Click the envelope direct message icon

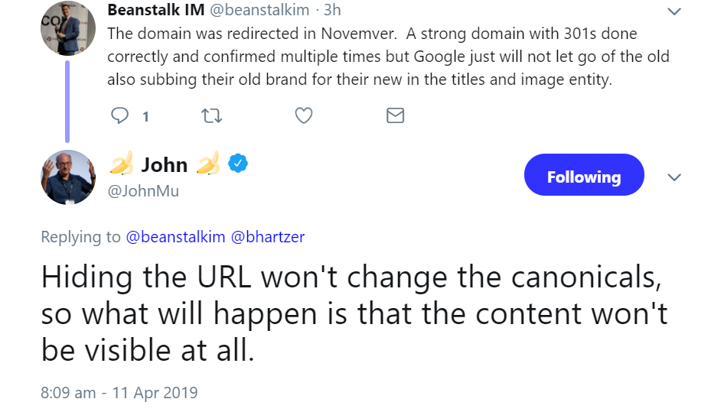coord(395,116)
